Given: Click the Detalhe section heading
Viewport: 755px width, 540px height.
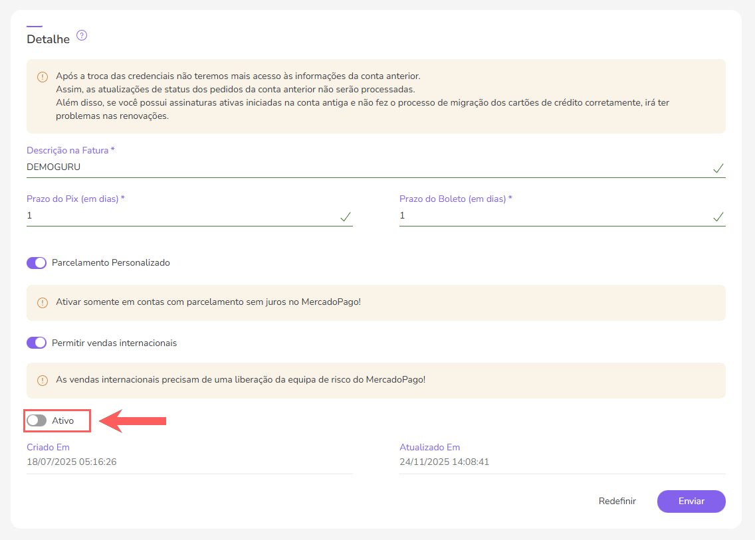Looking at the screenshot, I should point(48,39).
